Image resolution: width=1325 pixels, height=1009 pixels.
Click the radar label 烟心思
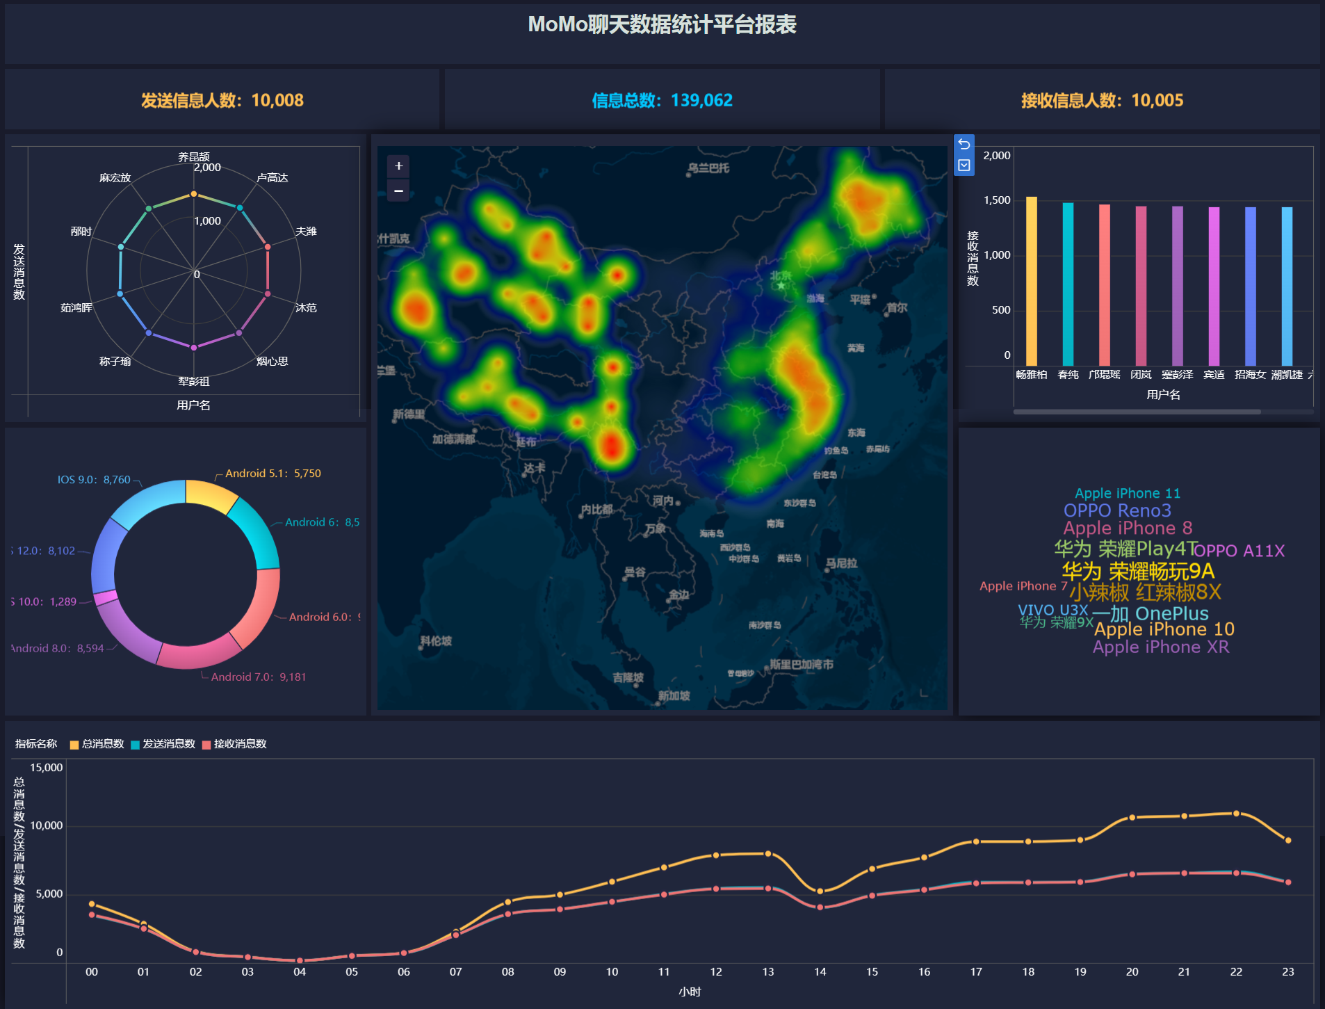coord(273,362)
